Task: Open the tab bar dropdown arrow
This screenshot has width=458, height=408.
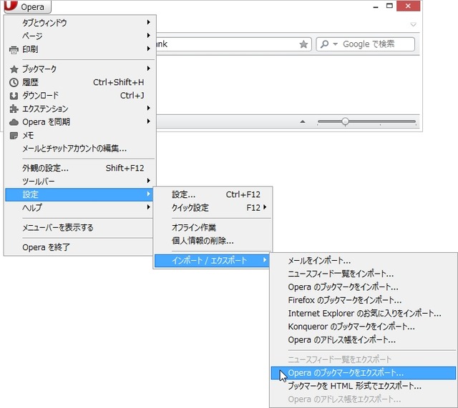Action: [x=414, y=24]
